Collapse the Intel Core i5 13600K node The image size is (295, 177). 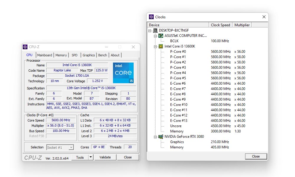(x=155, y=47)
